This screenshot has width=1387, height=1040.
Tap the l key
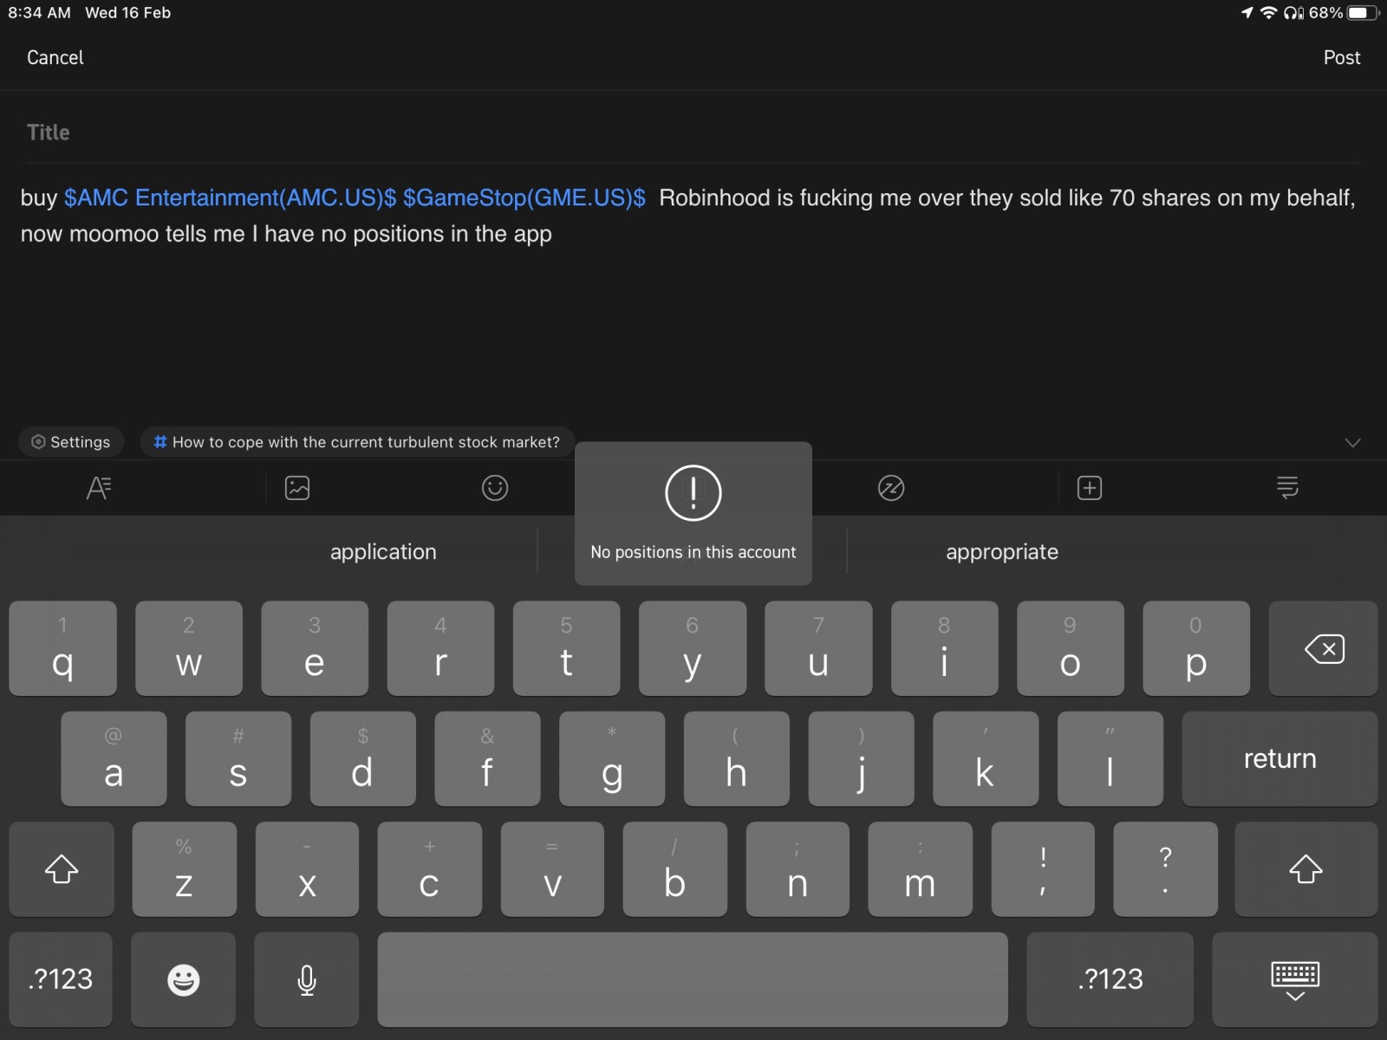coord(1110,758)
